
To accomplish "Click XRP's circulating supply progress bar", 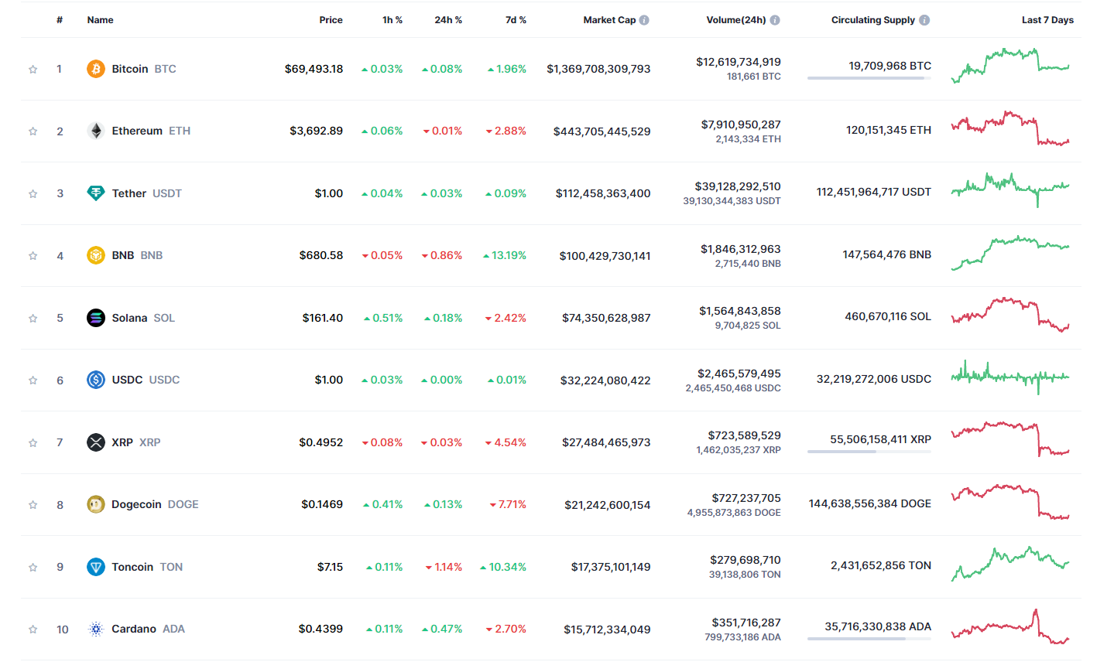I will (x=869, y=452).
